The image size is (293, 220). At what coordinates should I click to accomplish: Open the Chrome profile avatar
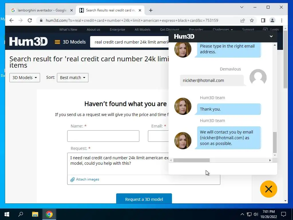coord(272,20)
